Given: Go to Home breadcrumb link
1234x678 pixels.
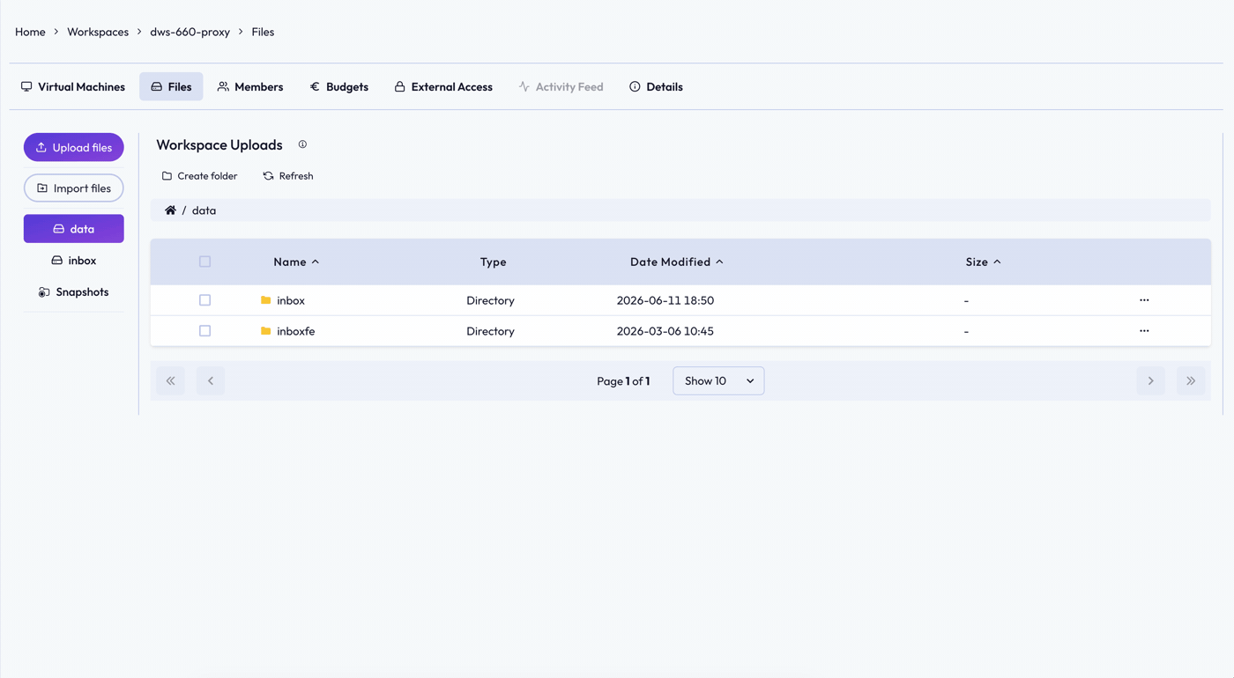Looking at the screenshot, I should [x=30, y=32].
